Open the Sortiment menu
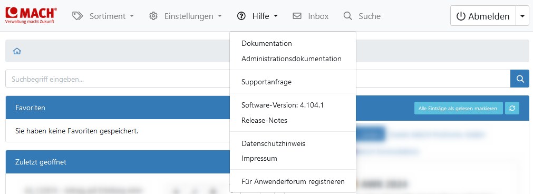The image size is (533, 194). pyautogui.click(x=103, y=16)
